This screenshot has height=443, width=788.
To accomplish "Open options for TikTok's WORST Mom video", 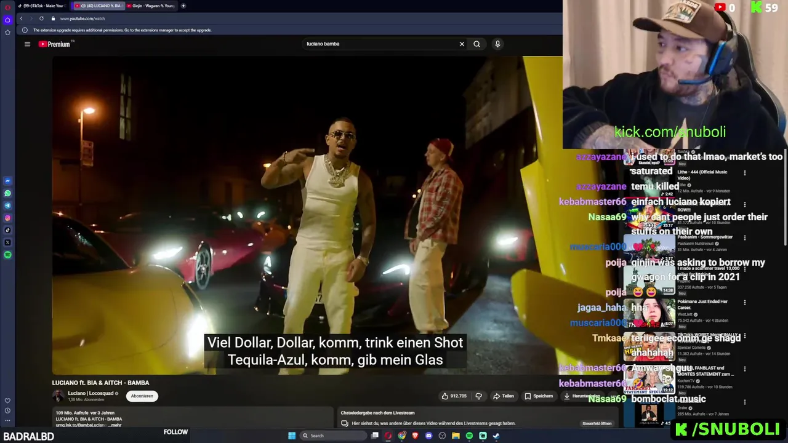I will tap(744, 337).
